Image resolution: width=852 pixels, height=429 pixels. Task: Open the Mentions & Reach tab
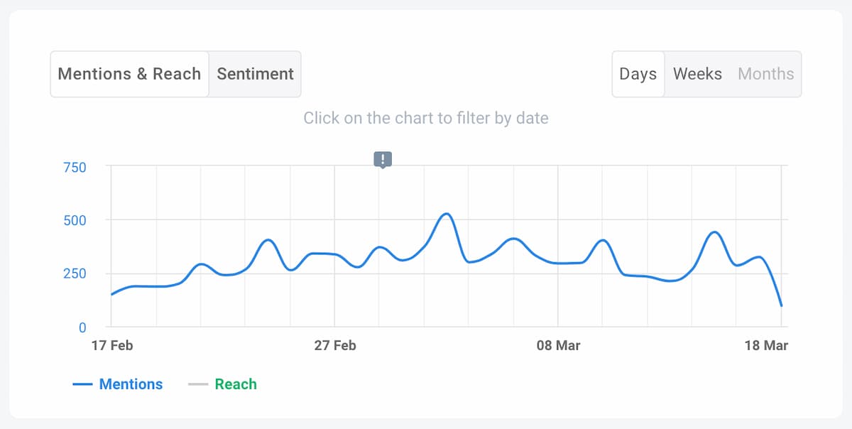point(129,74)
